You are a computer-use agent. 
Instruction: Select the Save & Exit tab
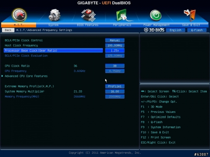click(191, 25)
